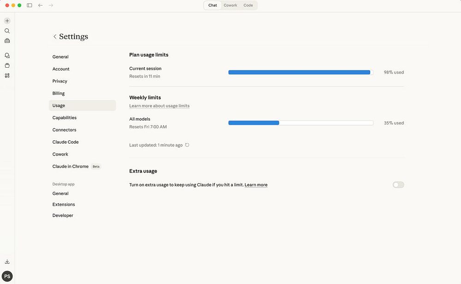This screenshot has height=284, width=461.
Task: Open the PS profile avatar menu
Action: 7,276
